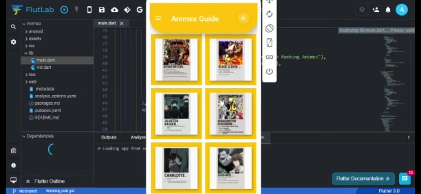The width and height of the screenshot is (421, 194).
Task: Power off the emulator with power icon
Action: 269,71
